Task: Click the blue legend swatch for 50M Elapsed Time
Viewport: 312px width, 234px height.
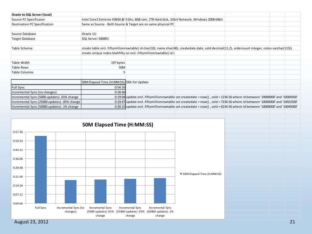Action: point(181,174)
